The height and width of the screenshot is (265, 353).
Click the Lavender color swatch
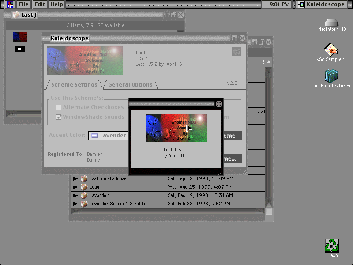pos(94,136)
